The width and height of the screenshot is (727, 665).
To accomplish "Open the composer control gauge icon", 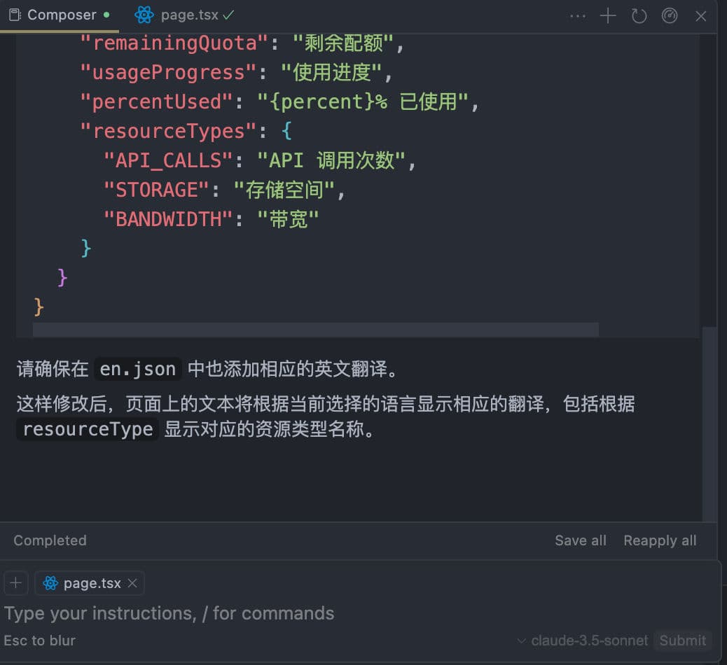I will tap(670, 15).
